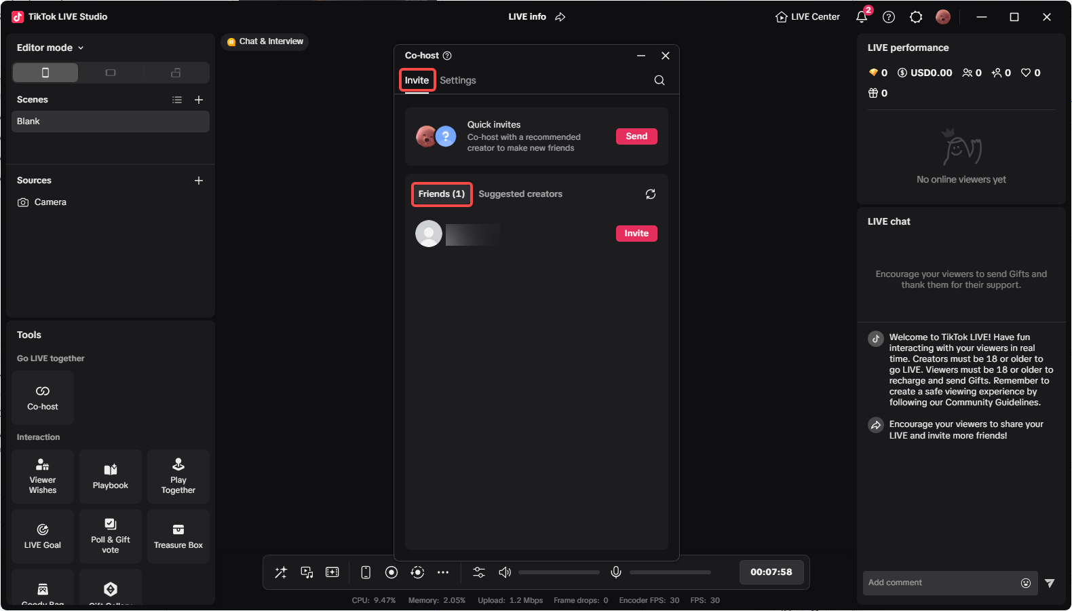Minimize the Co-host panel
Viewport: 1072px width, 611px height.
click(641, 56)
